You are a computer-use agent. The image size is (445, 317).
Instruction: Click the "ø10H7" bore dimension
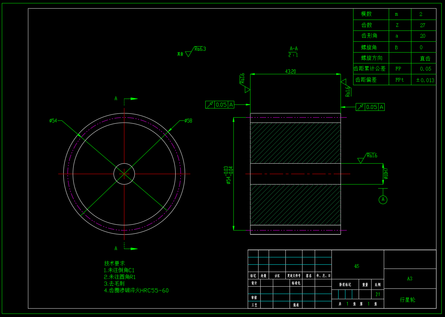386,174
